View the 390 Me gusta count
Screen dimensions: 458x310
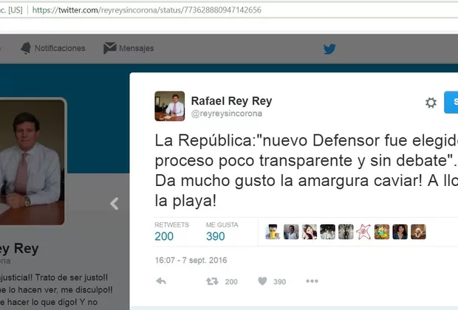click(215, 236)
